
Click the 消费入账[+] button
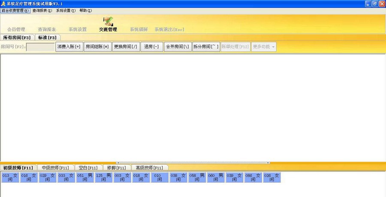(x=69, y=47)
